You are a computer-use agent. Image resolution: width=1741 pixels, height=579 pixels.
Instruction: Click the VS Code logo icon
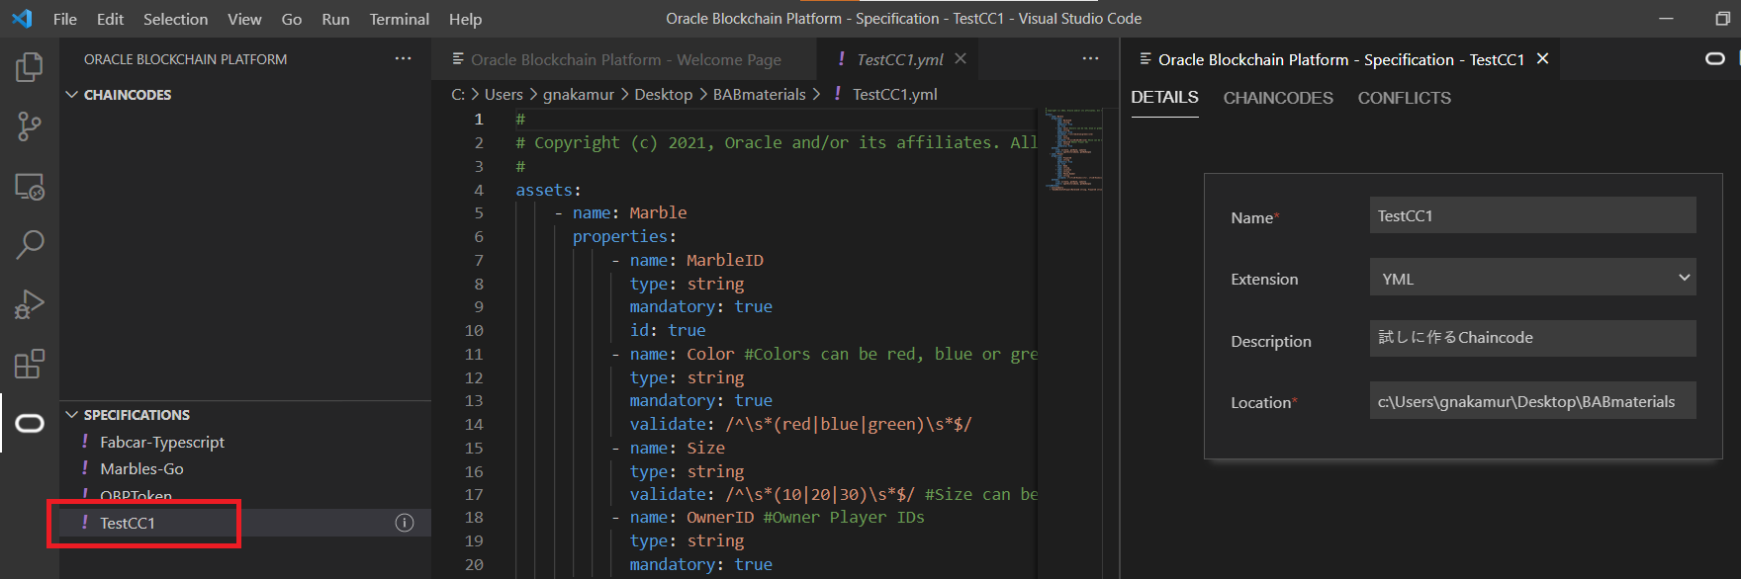coord(22,19)
